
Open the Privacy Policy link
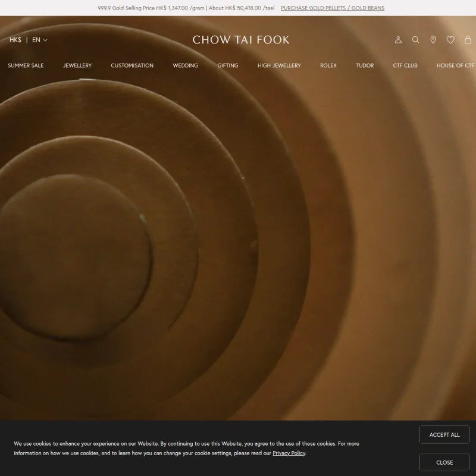click(x=289, y=453)
